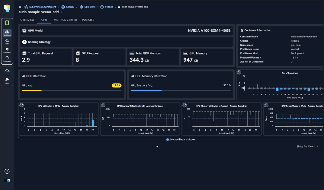Maximize the No. of Containers chart
Image resolution: width=324 pixels, height=190 pixels.
239,72
